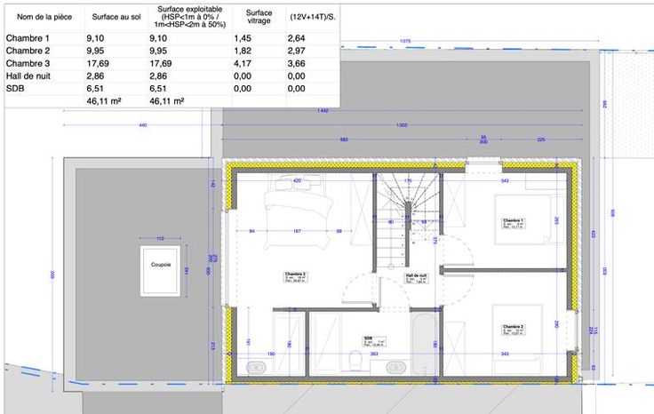Select the '(12V+14T)/S.' column header

click(x=310, y=16)
